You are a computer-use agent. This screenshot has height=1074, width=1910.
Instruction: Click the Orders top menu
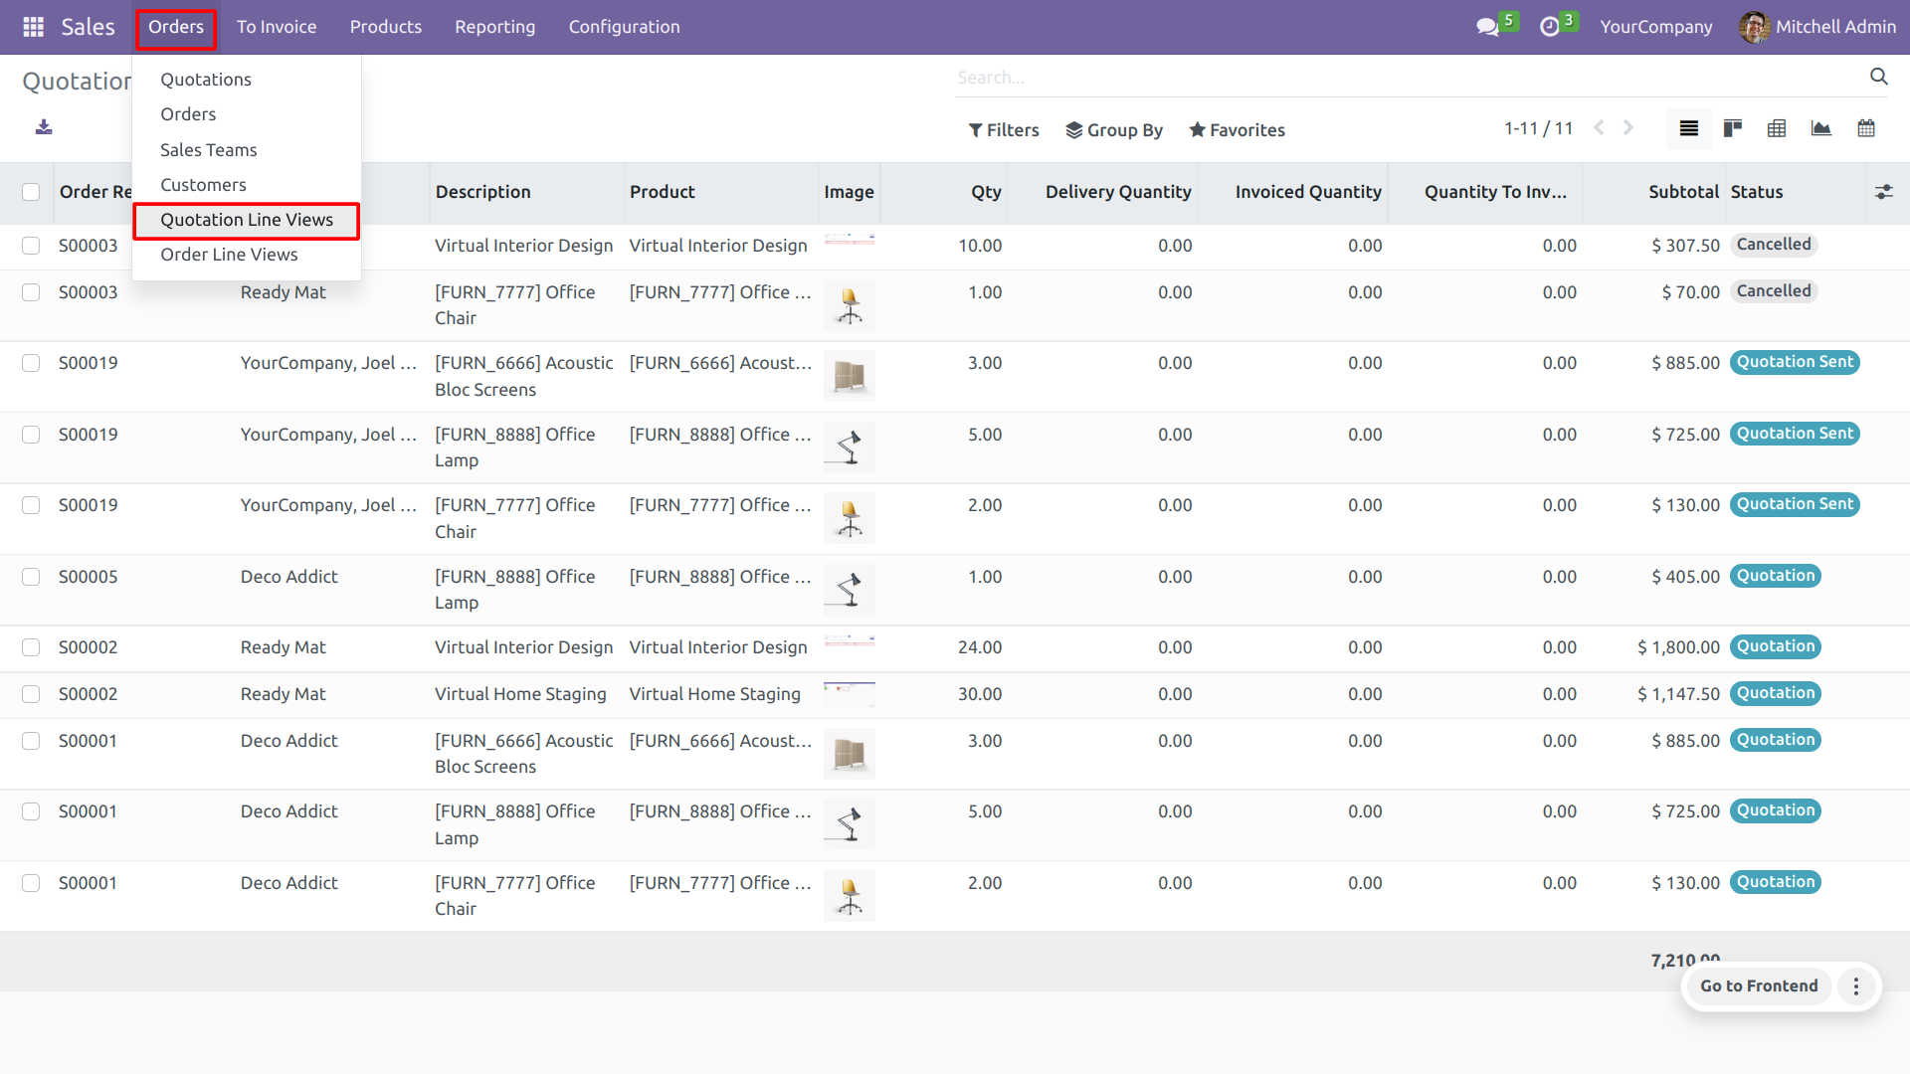[x=176, y=27]
